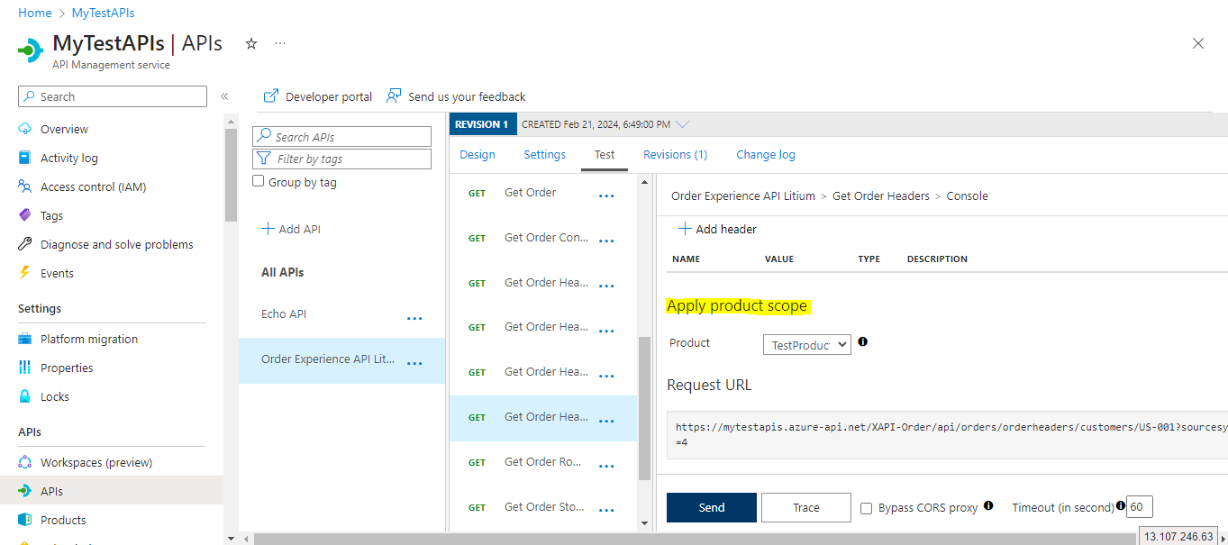Click Order Experience API Litium breadcrumb

(x=743, y=195)
